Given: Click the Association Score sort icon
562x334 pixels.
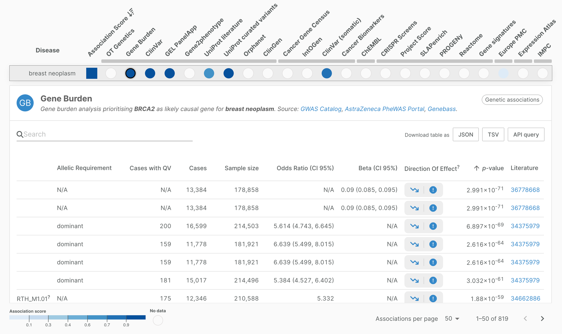Looking at the screenshot, I should click(x=131, y=13).
